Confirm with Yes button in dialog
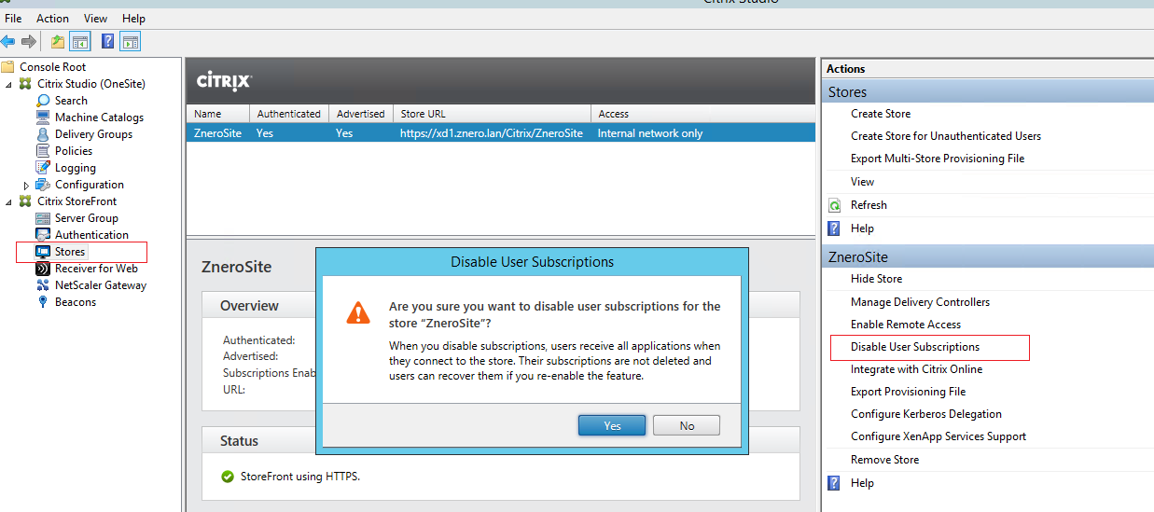Screen dimensions: 1154x512 pos(612,425)
